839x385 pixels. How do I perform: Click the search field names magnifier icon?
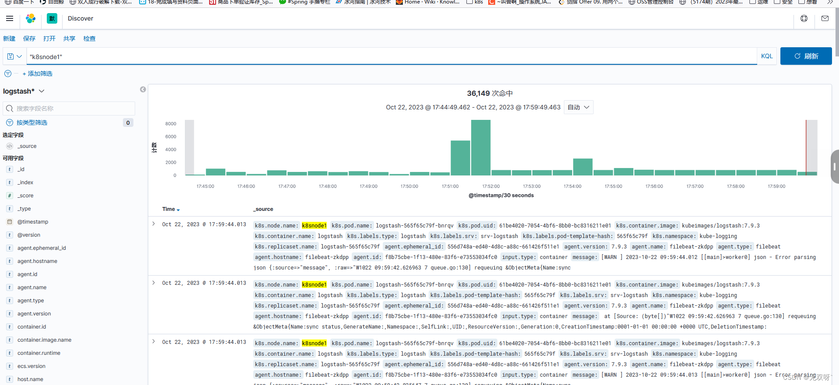coord(10,108)
